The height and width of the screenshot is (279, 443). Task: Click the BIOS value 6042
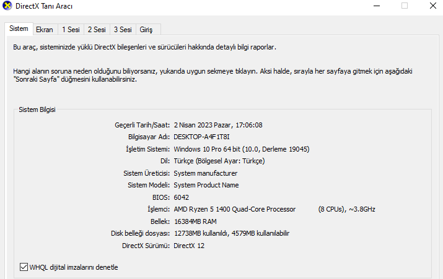click(x=181, y=197)
